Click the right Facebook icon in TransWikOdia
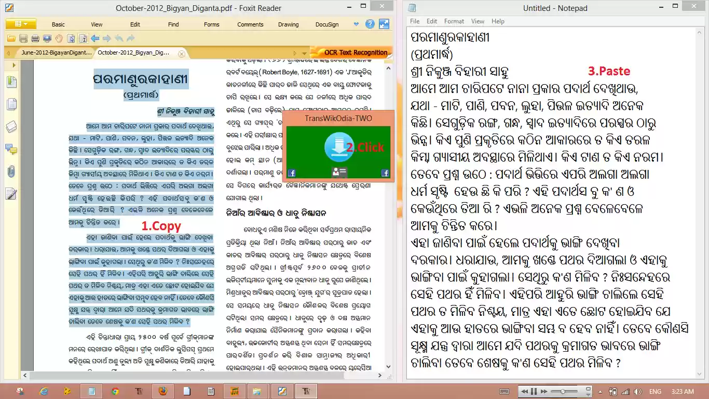709x399 pixels. pos(385,173)
